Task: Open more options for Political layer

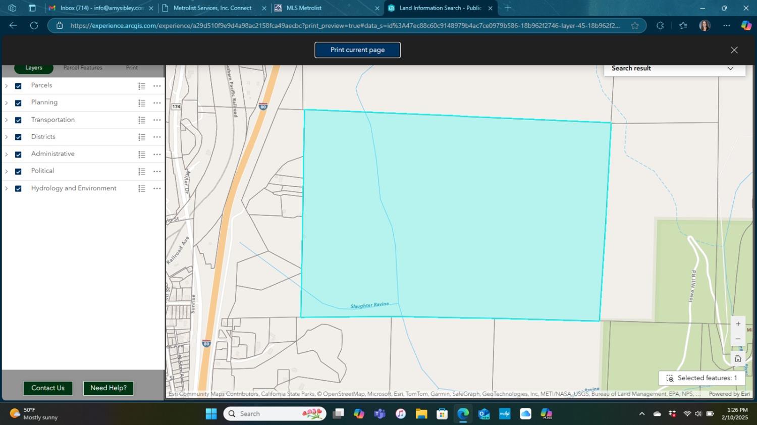Action: click(x=157, y=172)
